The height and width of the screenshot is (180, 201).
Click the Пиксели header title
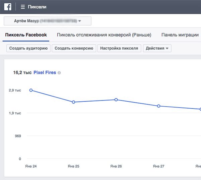coord(37,7)
